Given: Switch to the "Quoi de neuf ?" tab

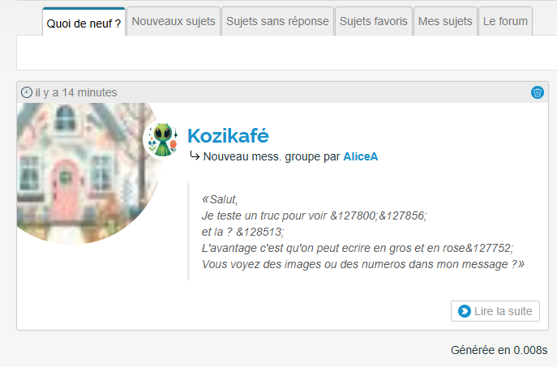Looking at the screenshot, I should point(84,22).
